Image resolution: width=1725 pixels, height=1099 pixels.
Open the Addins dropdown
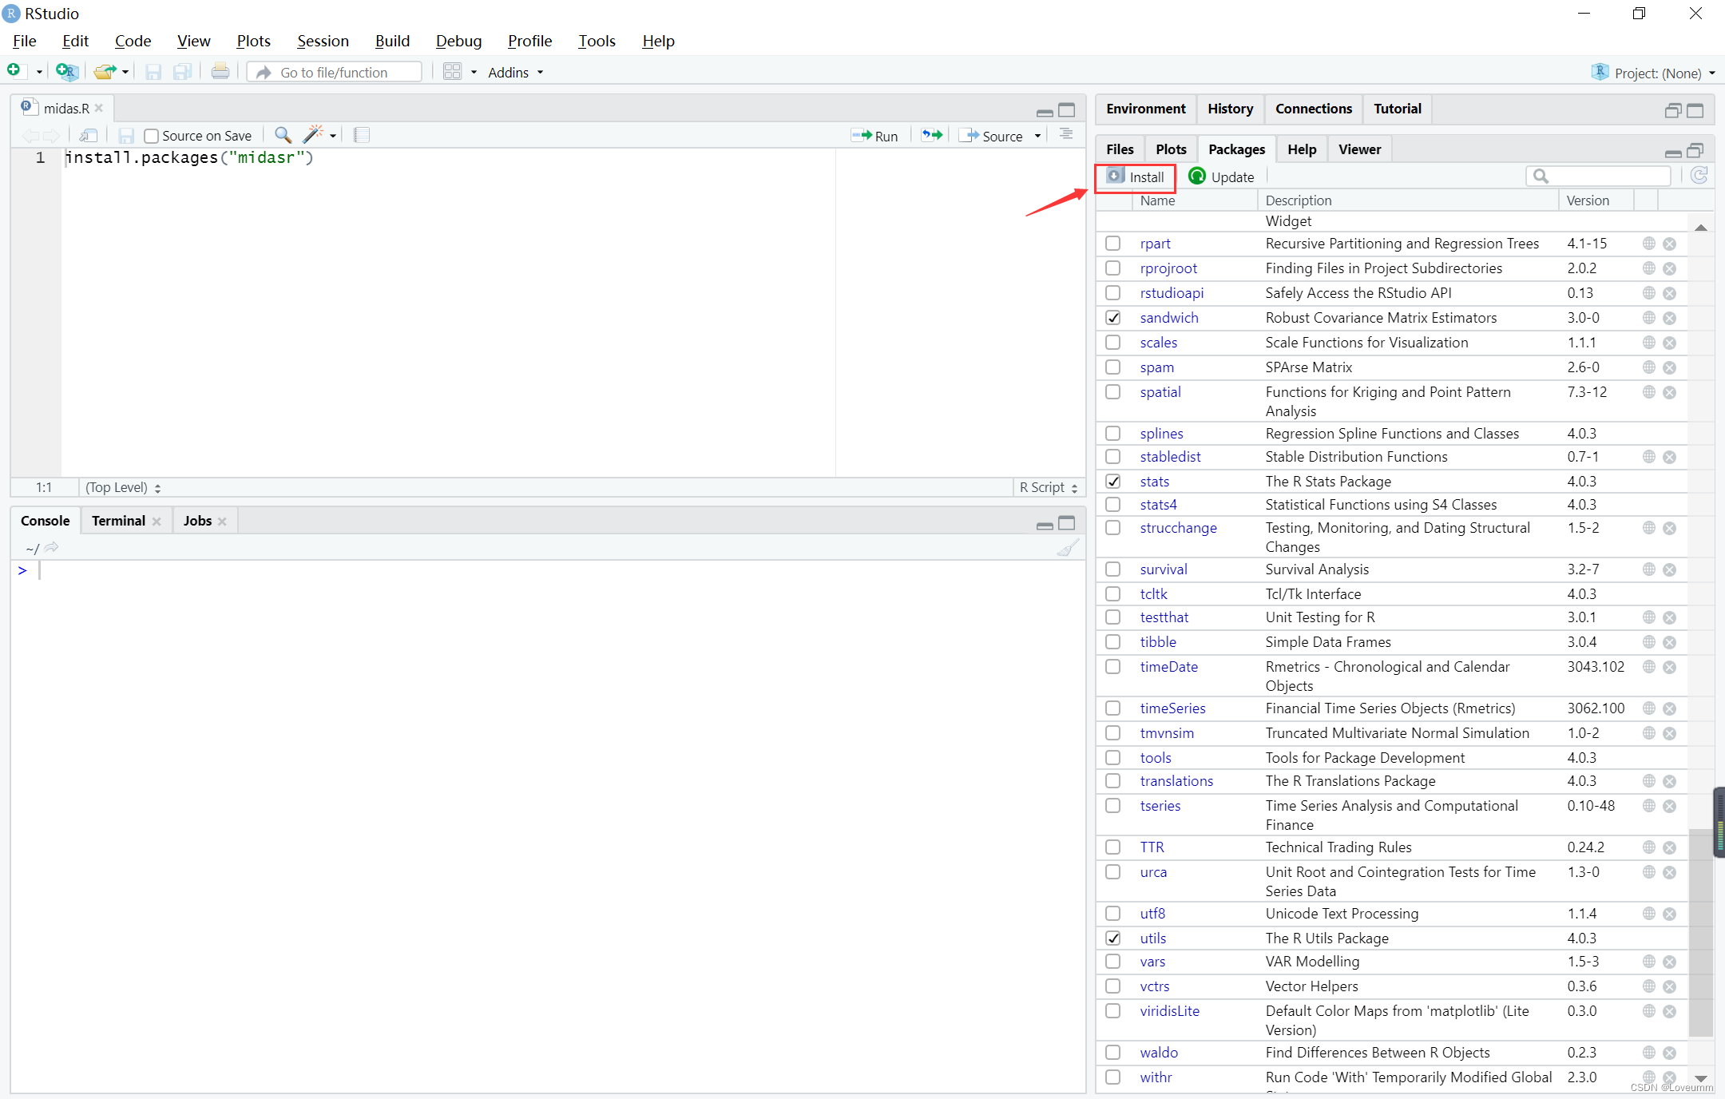pyautogui.click(x=515, y=73)
